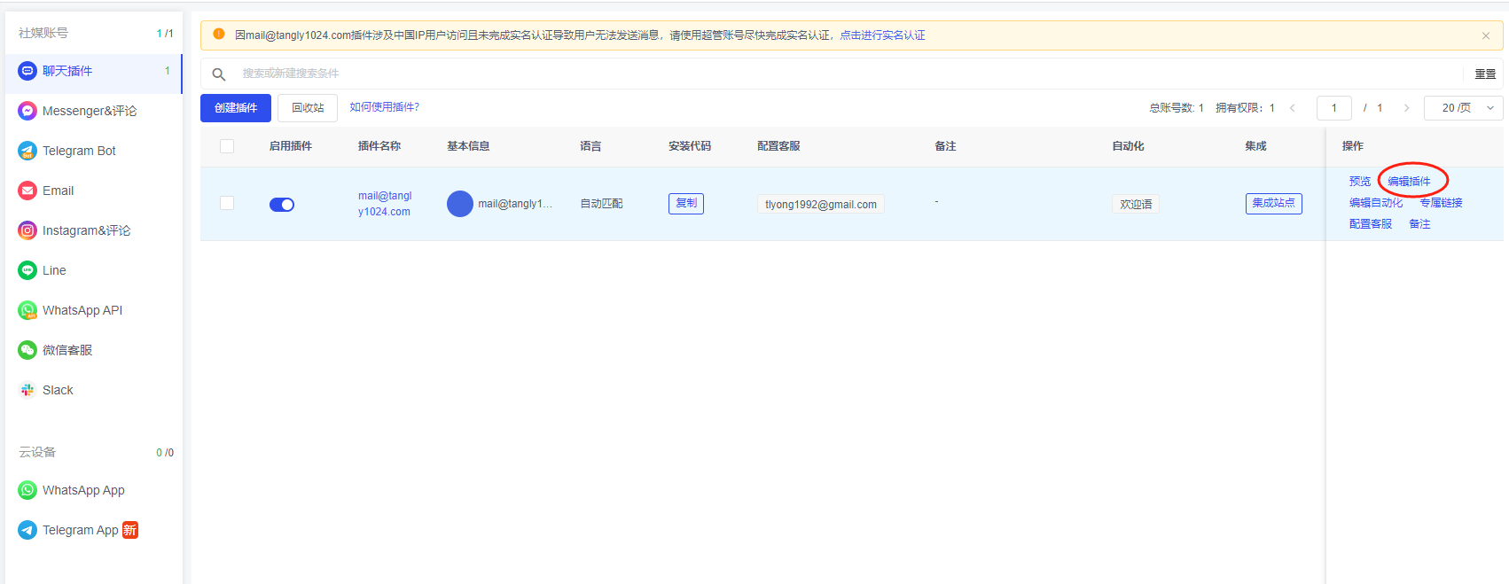Close the yellow notification banner
This screenshot has width=1509, height=584.
[x=1486, y=35]
